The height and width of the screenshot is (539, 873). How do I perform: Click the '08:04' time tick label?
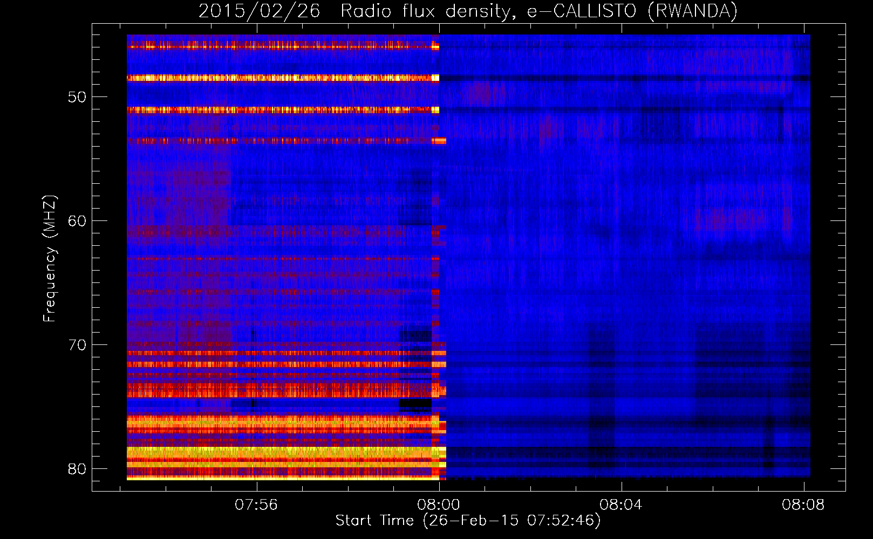tap(621, 505)
